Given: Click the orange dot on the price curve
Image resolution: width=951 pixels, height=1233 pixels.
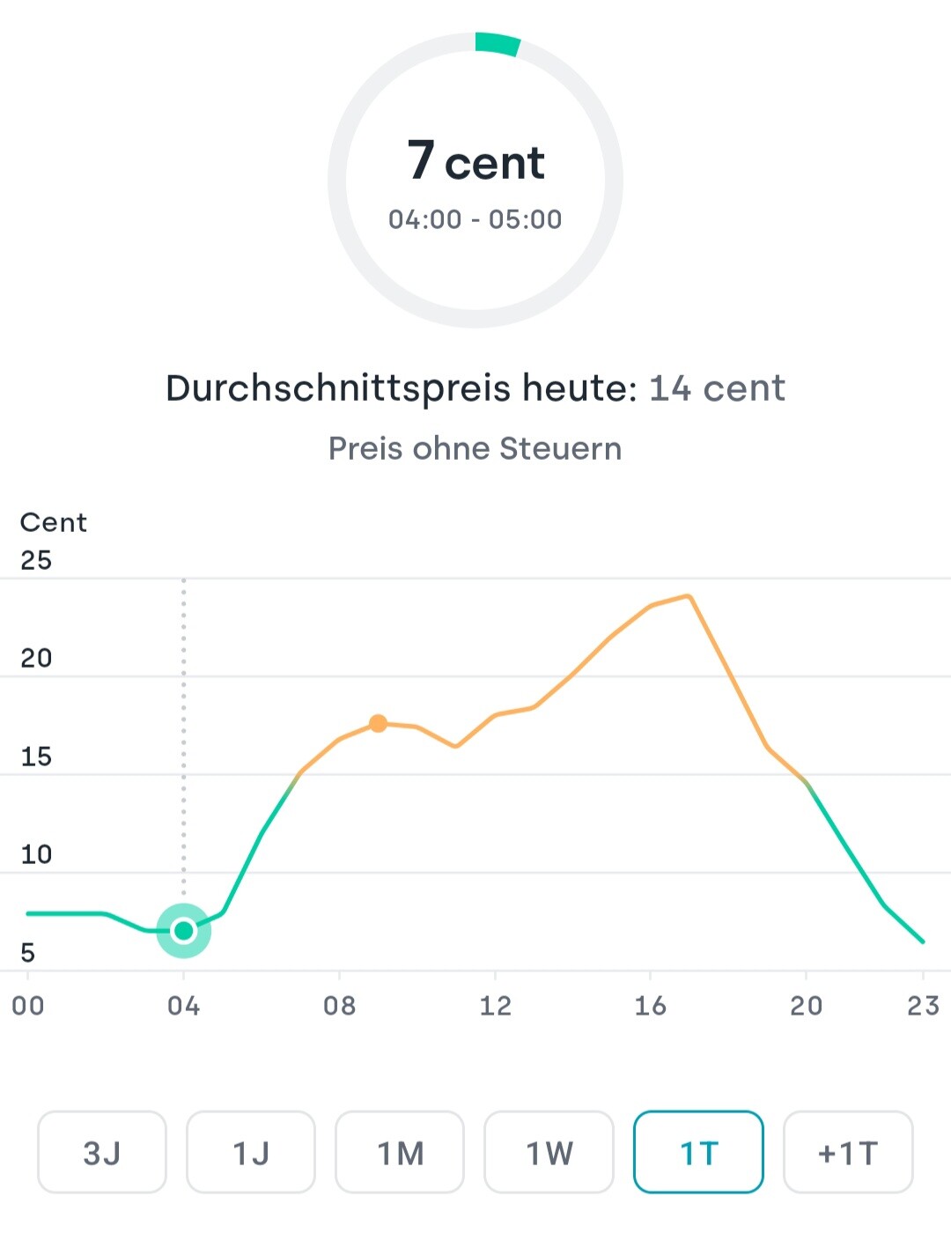Looking at the screenshot, I should click(x=378, y=723).
